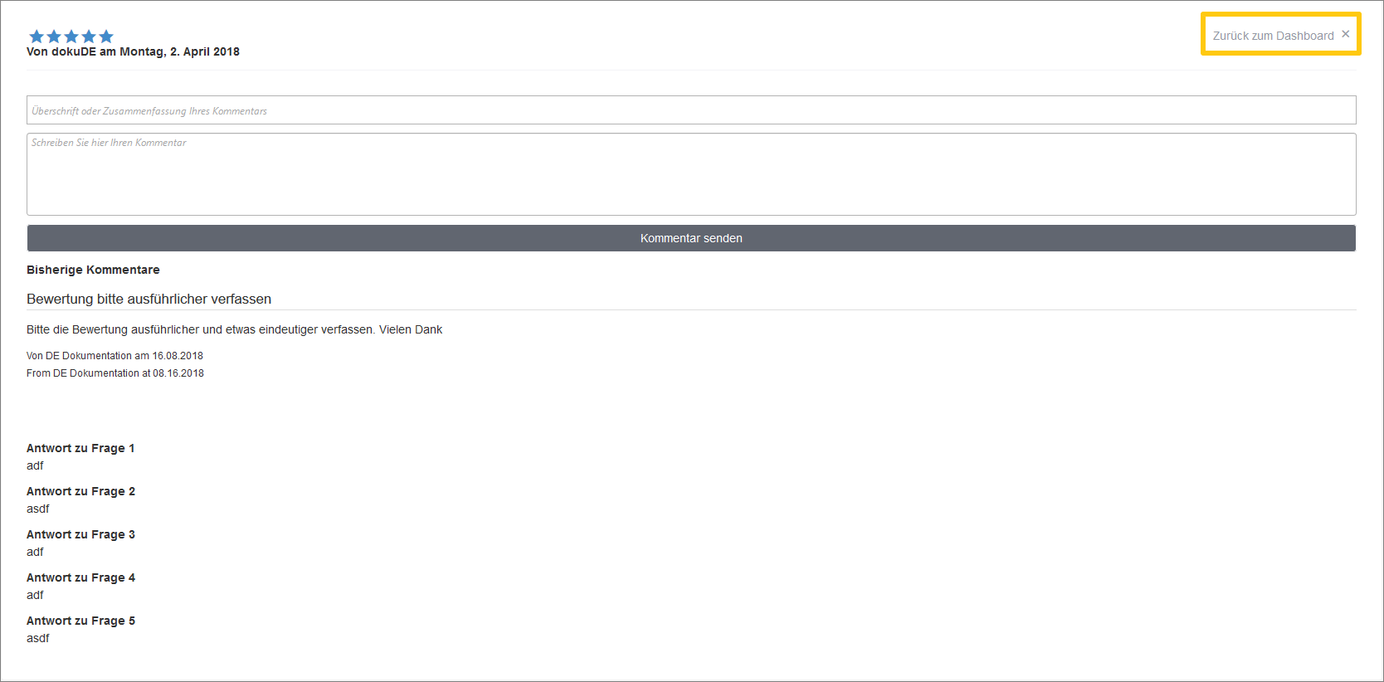
Task: Select the Antwort zu Frage 5 heading
Action: 80,621
